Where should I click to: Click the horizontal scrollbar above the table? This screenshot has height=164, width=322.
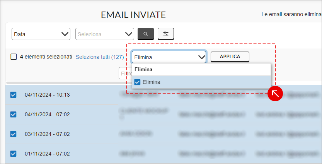pyautogui.click(x=69, y=83)
